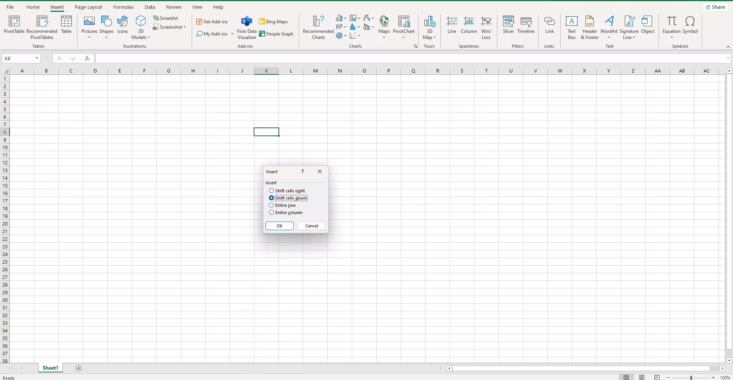Switch to the Home tab
Screen dimensions: 733x380
(33, 7)
